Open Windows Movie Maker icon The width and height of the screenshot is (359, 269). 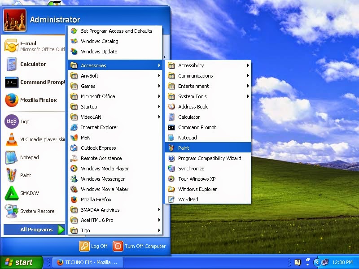[x=74, y=189]
